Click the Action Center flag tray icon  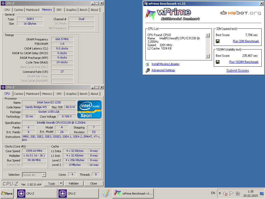(232, 193)
